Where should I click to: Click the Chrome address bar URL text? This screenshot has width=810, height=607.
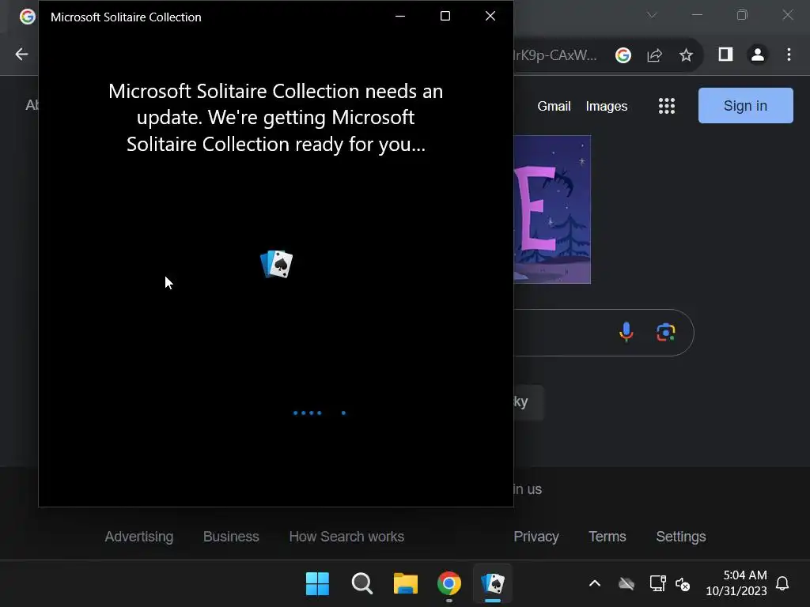click(555, 55)
